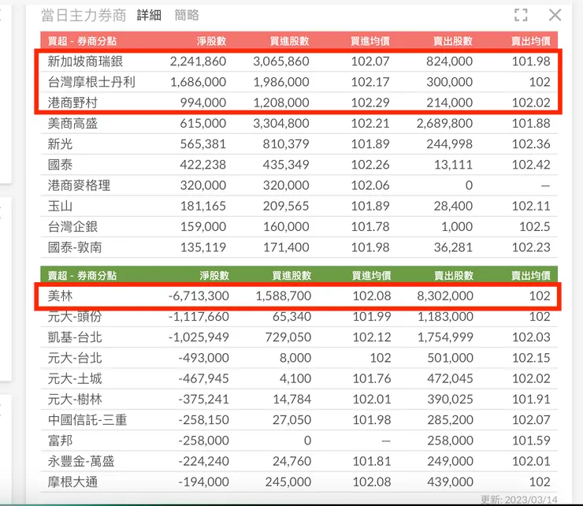Select broker 永豐金-萬盛

click(x=81, y=461)
